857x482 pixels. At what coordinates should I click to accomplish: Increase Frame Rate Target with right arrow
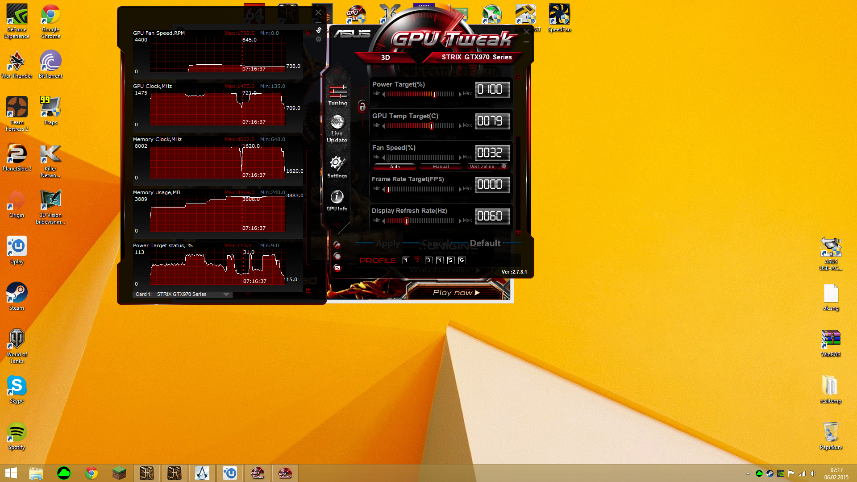[460, 189]
